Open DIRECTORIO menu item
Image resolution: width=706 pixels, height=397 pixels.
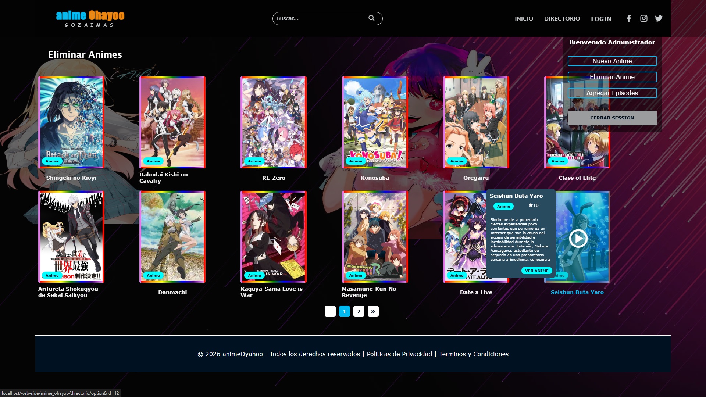562,19
